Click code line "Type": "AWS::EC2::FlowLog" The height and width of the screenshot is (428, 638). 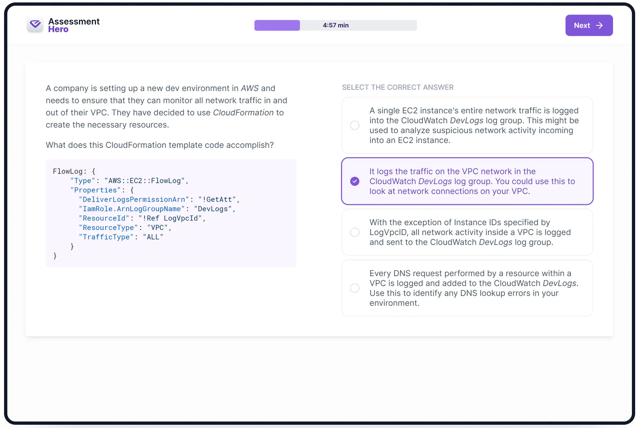click(x=129, y=181)
